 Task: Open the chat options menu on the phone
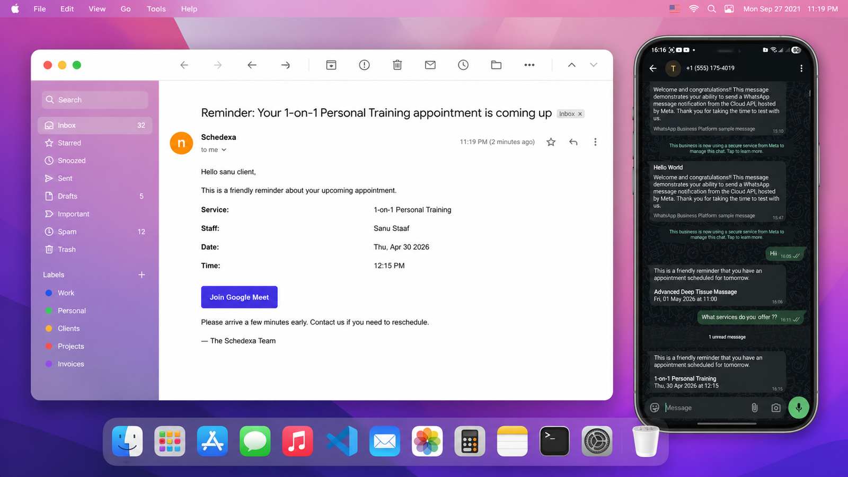(801, 68)
